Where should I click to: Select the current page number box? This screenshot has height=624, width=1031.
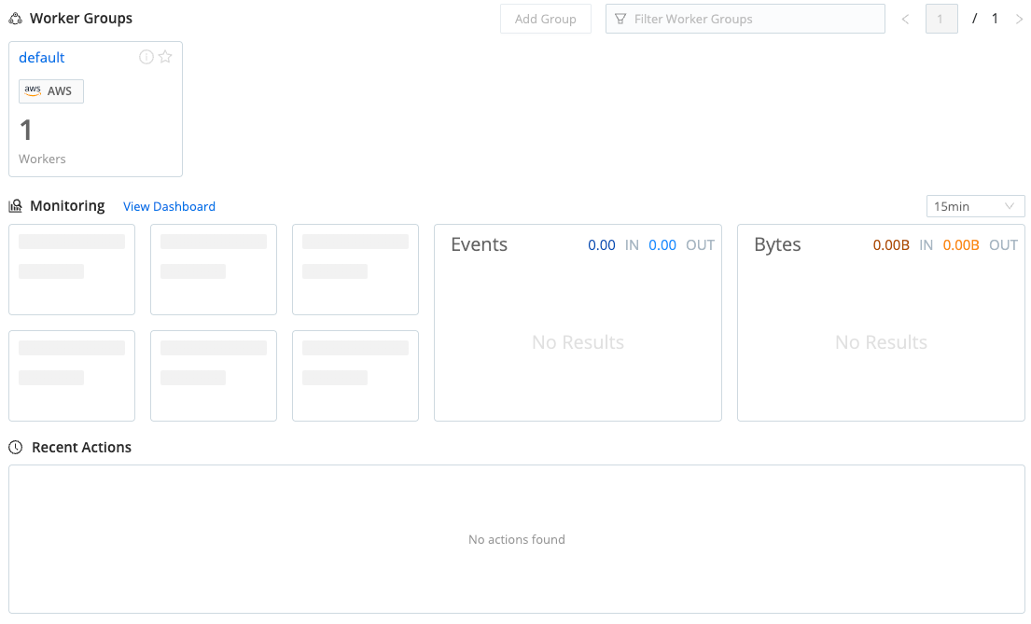click(941, 19)
